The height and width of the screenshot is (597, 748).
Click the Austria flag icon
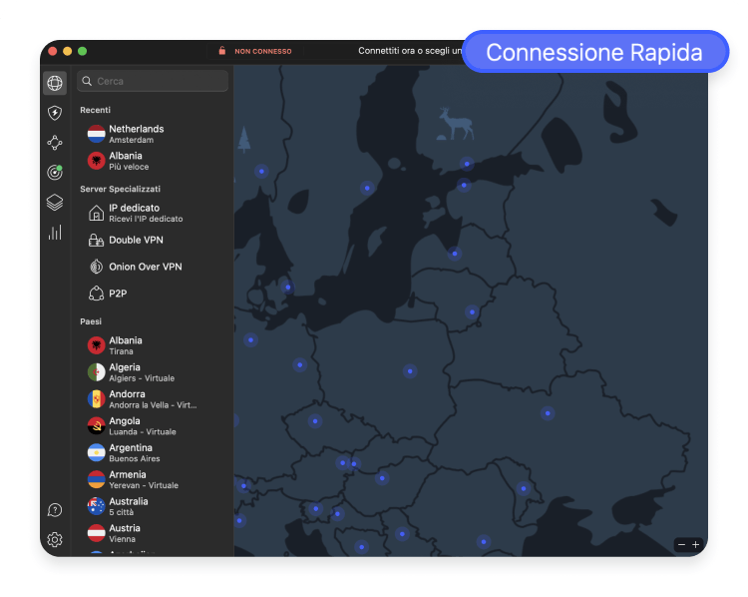click(97, 532)
